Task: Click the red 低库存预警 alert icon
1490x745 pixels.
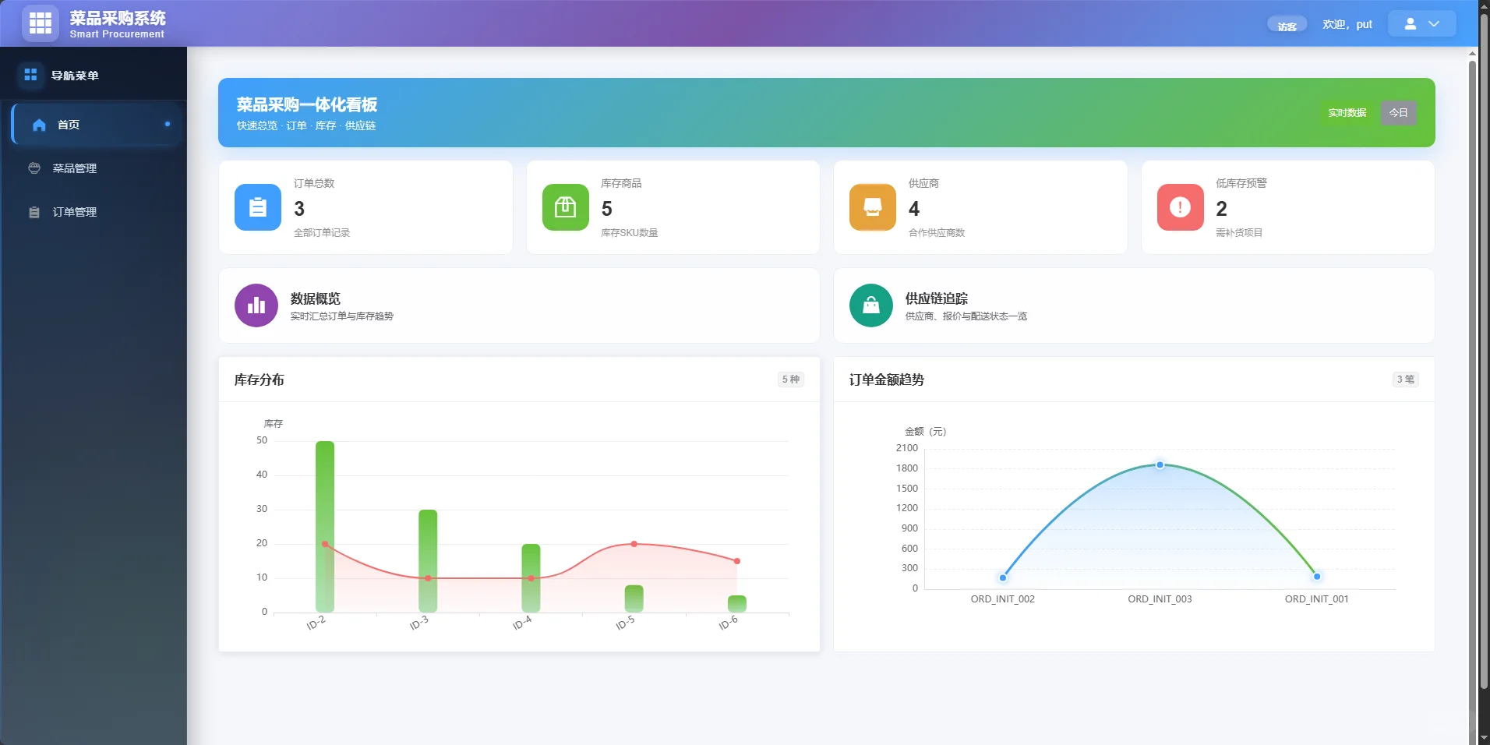Action: click(1180, 207)
